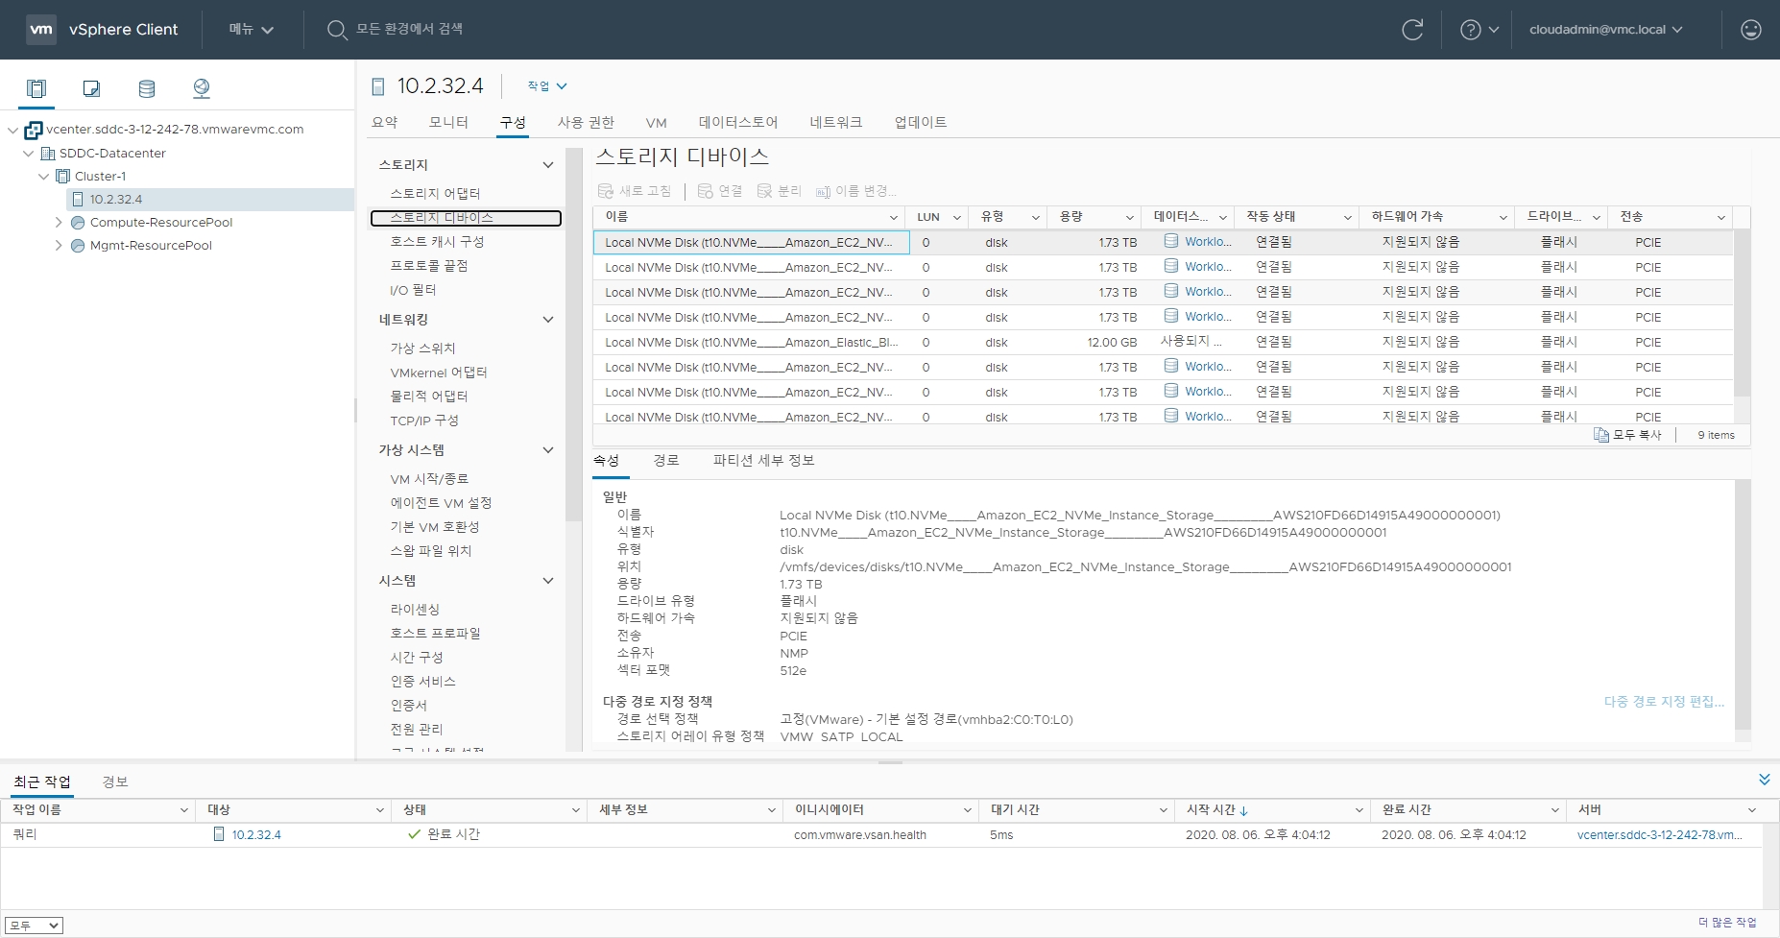Click the 이름 변경 rename toolbar button
1780x938 pixels.
pos(856,191)
